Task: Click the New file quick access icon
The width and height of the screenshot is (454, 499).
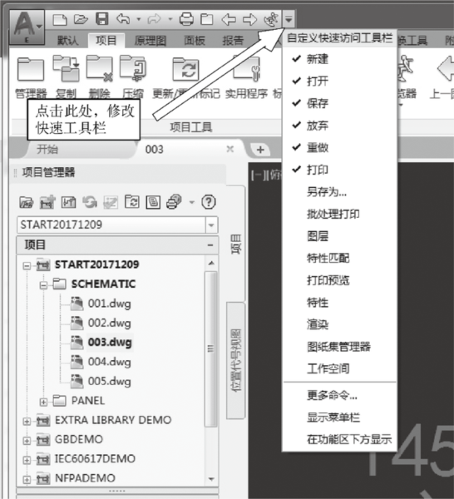Action: pos(60,20)
